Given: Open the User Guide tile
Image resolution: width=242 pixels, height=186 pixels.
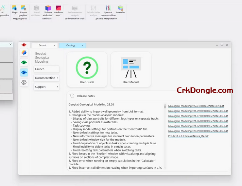Looking at the screenshot, I should point(87,69).
